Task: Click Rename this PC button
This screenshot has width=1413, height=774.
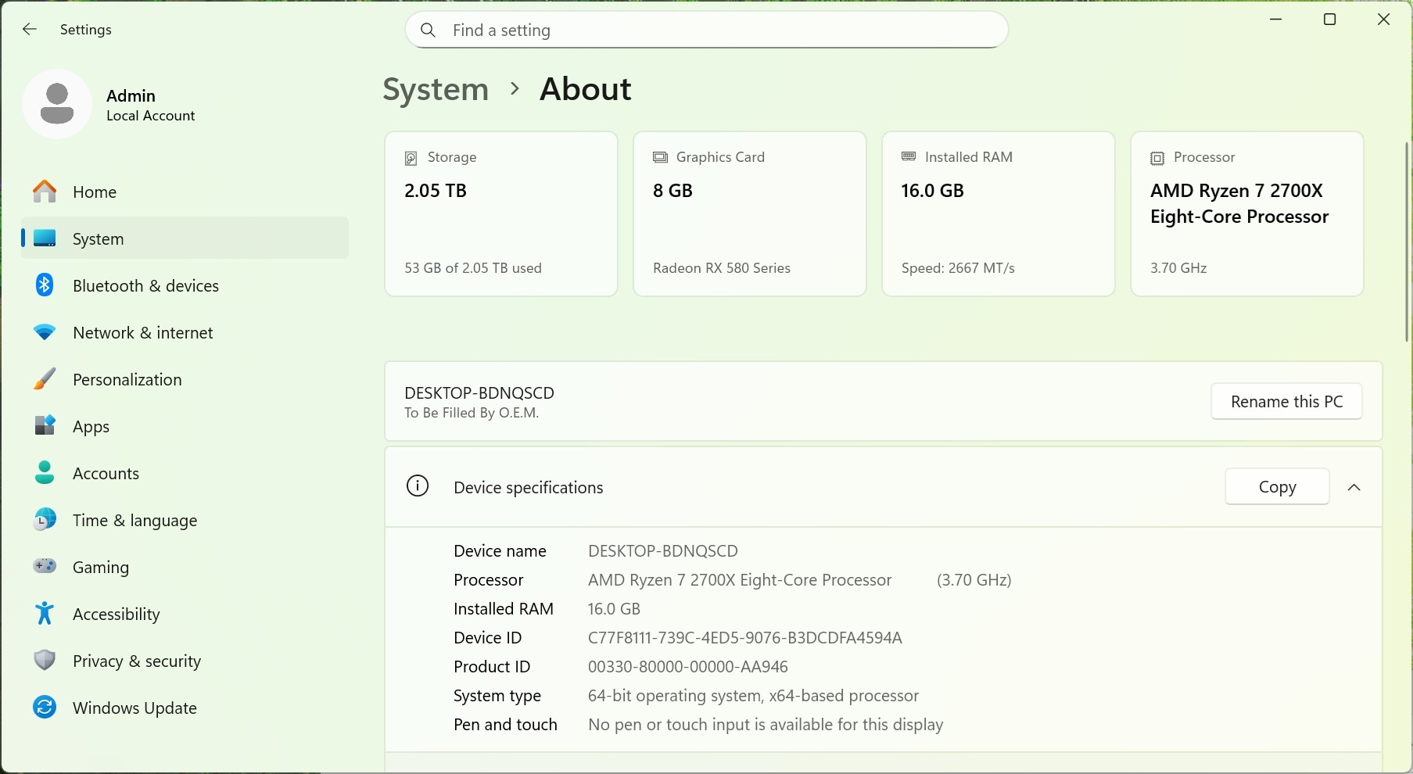Action: coord(1286,401)
